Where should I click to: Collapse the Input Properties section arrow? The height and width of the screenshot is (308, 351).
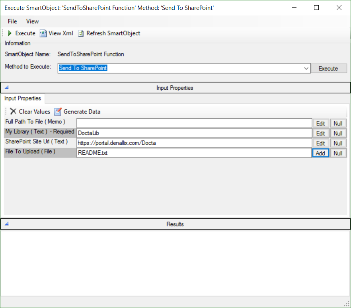point(6,87)
